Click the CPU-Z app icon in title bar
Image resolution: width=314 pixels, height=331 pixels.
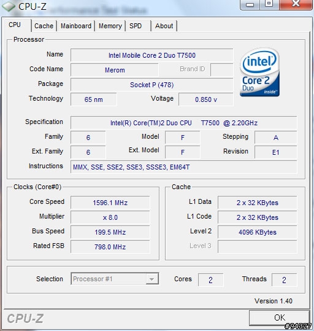(x=9, y=6)
